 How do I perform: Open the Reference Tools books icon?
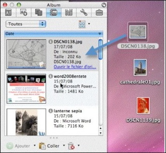69,12
